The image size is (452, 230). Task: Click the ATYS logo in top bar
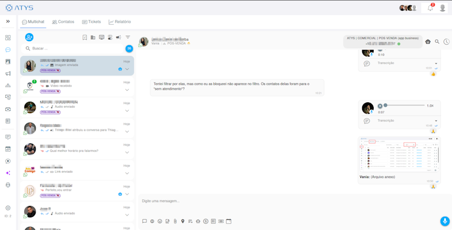19,8
